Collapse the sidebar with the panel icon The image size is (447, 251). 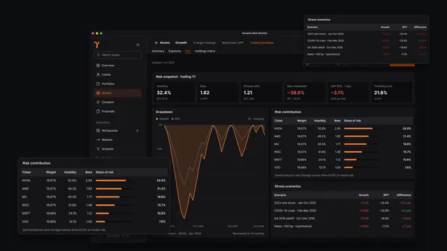pyautogui.click(x=138, y=45)
